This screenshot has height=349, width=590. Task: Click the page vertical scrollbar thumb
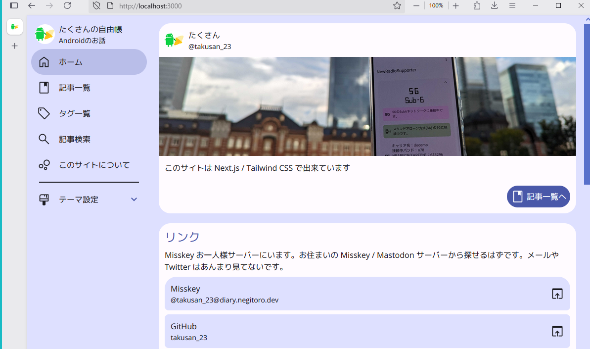click(x=587, y=104)
